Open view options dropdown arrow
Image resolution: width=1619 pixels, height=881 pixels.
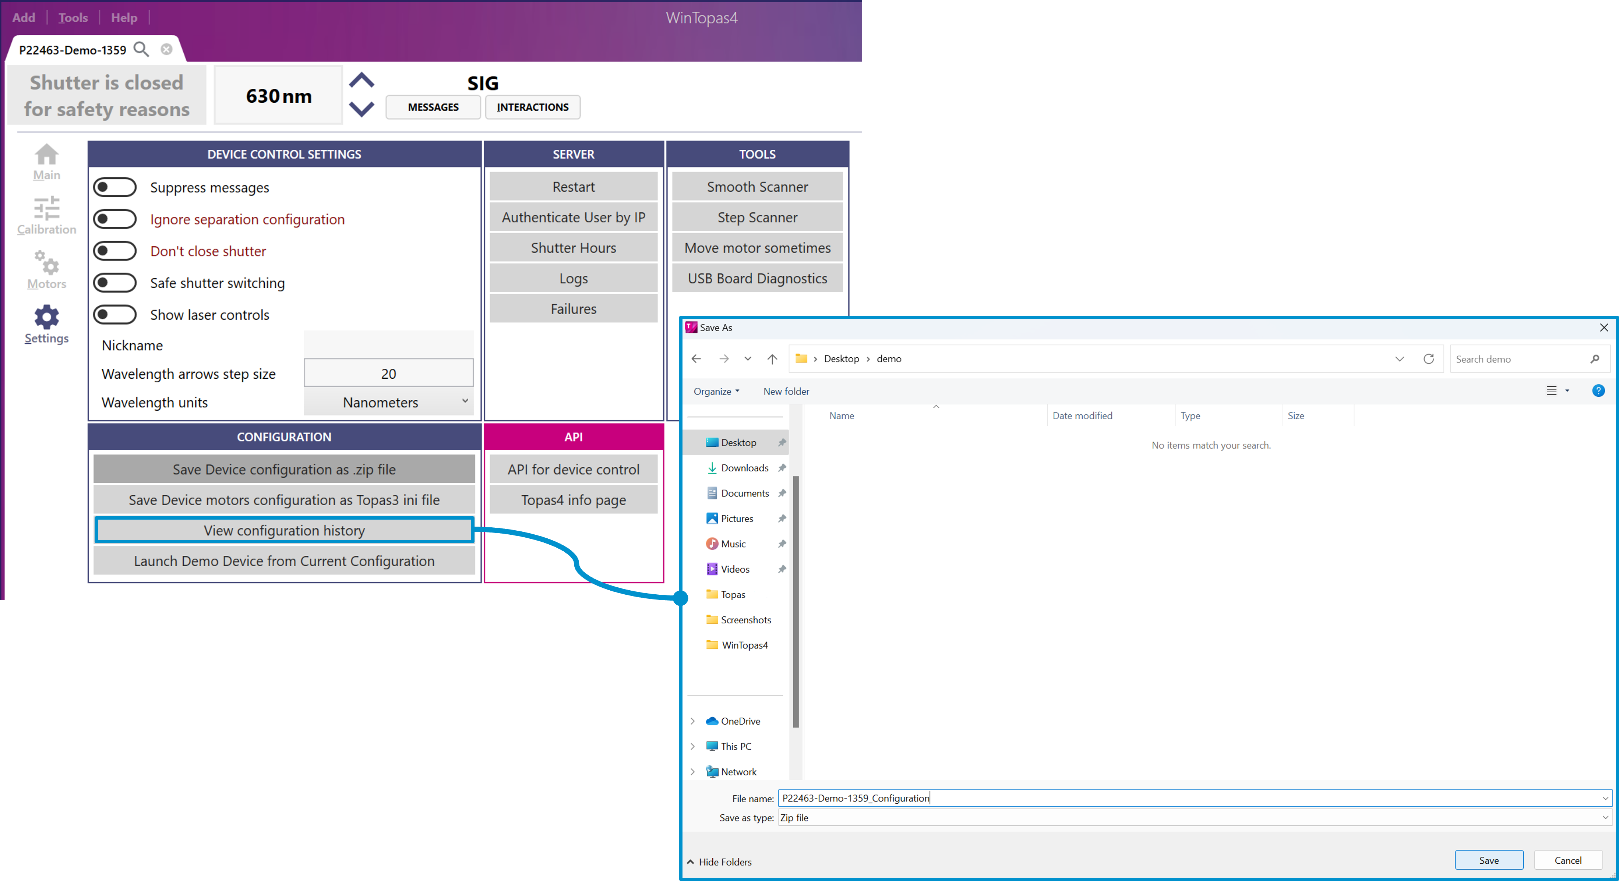pyautogui.click(x=1567, y=391)
